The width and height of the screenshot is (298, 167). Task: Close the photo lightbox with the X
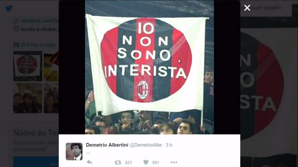[247, 8]
